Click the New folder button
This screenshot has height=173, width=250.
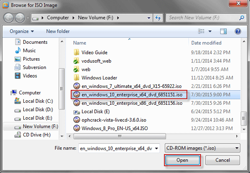[x=58, y=31]
